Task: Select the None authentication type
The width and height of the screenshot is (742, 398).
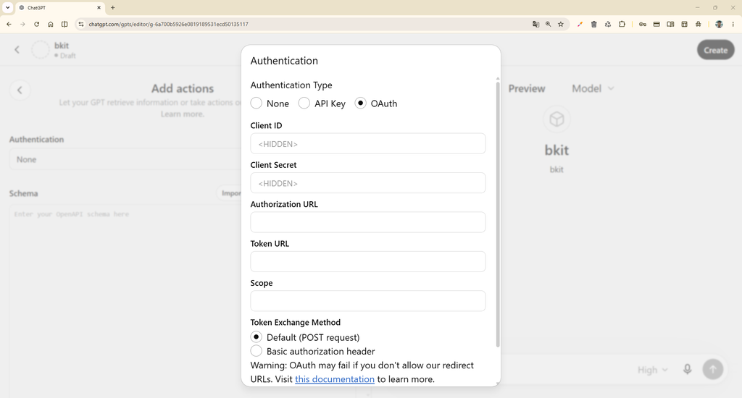Action: (x=256, y=103)
